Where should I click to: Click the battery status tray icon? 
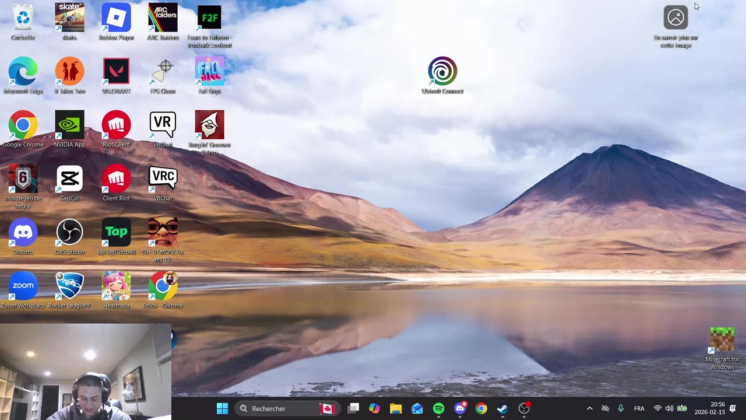(x=682, y=408)
